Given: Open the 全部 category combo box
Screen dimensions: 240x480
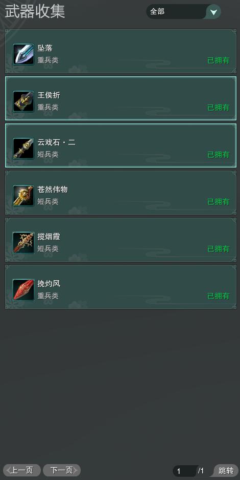Looking at the screenshot, I should click(184, 12).
